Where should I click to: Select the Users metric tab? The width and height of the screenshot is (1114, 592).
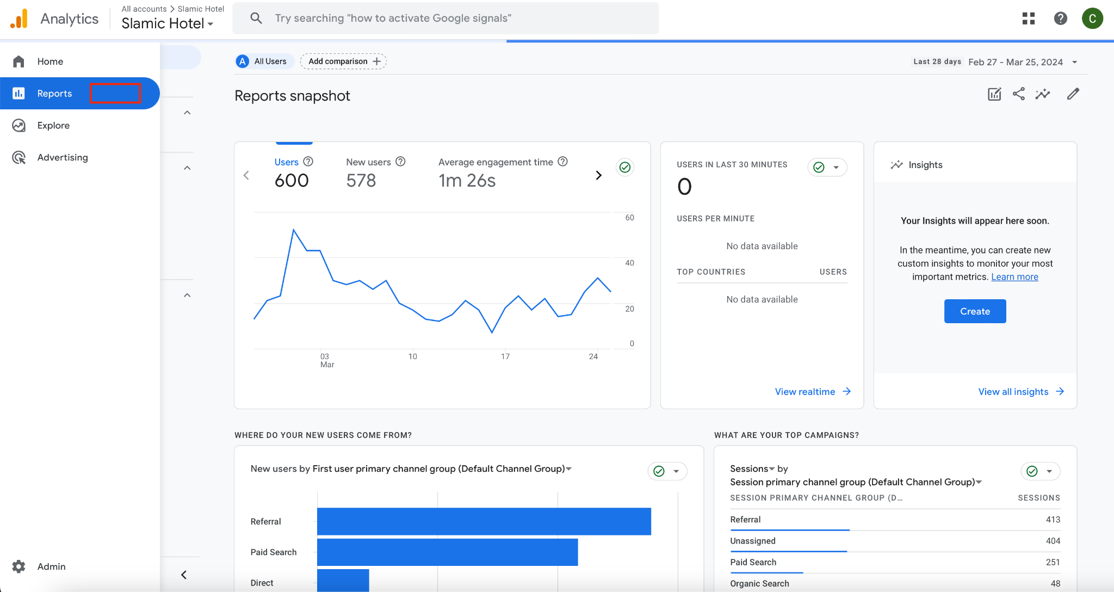(x=294, y=172)
